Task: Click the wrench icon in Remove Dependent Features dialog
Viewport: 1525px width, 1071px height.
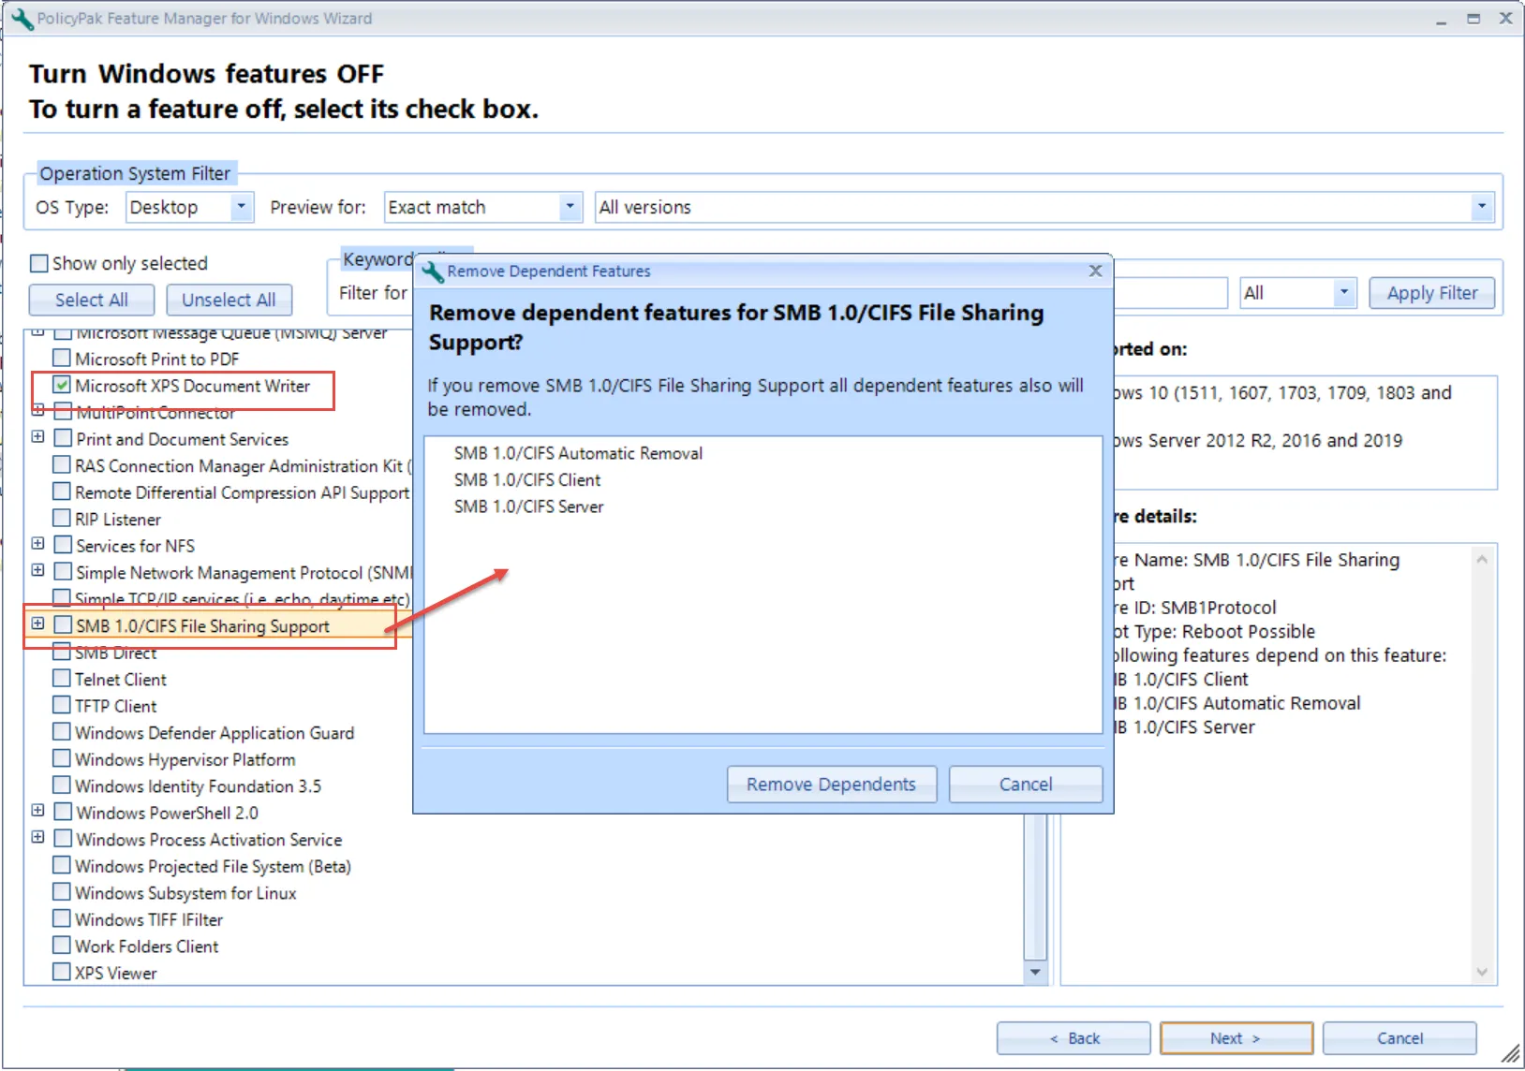Action: [433, 271]
